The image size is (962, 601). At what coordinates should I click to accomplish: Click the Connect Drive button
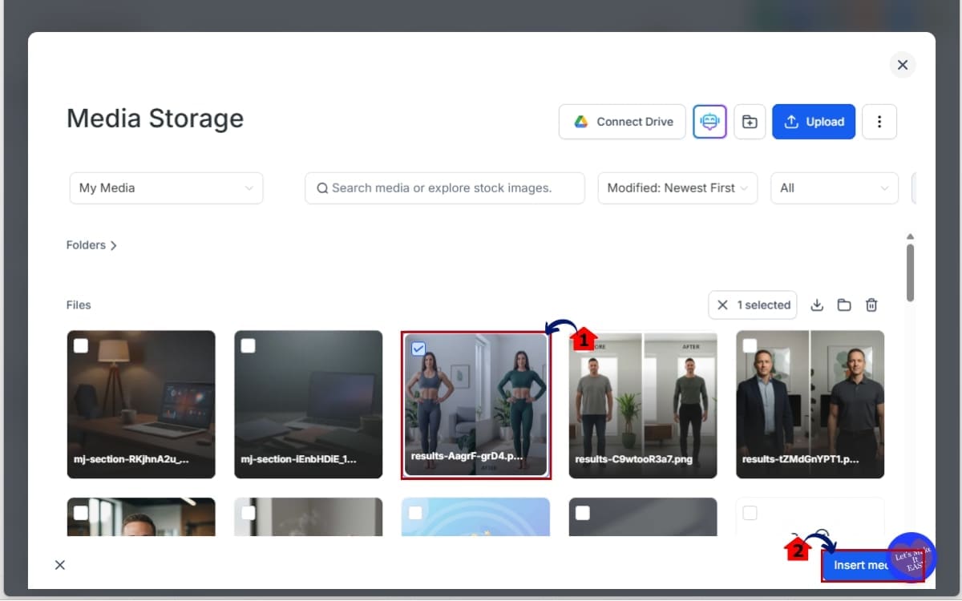[622, 121]
